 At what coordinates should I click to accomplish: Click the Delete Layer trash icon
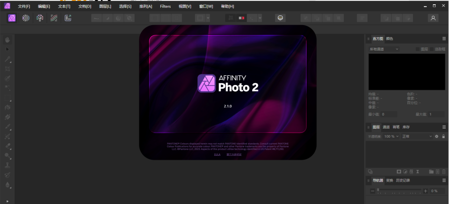(444, 172)
